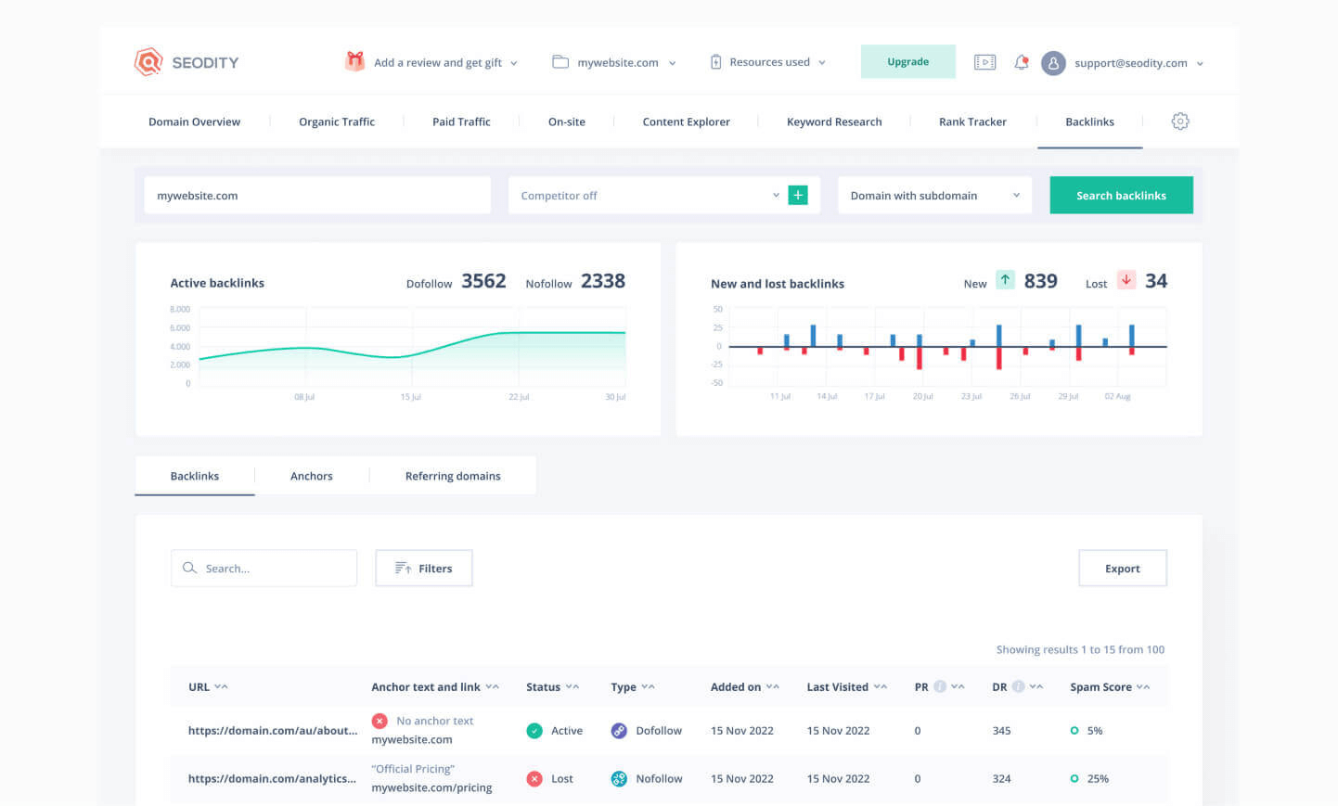Click PR column info icon

[939, 686]
